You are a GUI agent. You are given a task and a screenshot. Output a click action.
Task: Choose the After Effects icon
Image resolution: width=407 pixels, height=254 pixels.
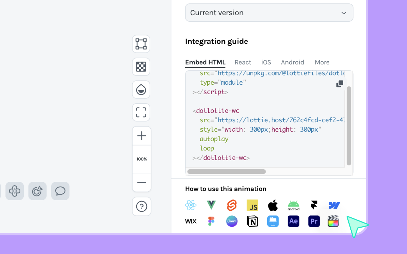coord(293,221)
